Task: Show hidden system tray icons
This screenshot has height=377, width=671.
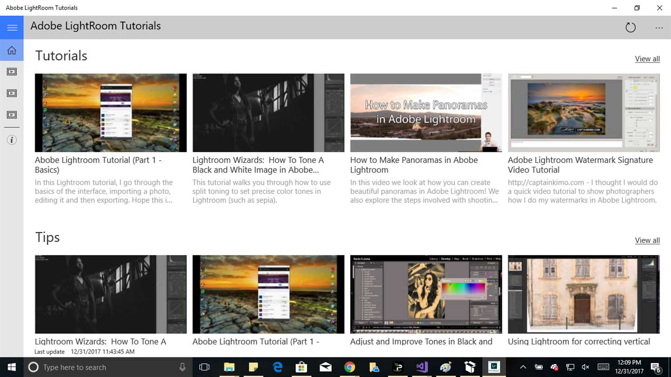Action: pyautogui.click(x=523, y=367)
